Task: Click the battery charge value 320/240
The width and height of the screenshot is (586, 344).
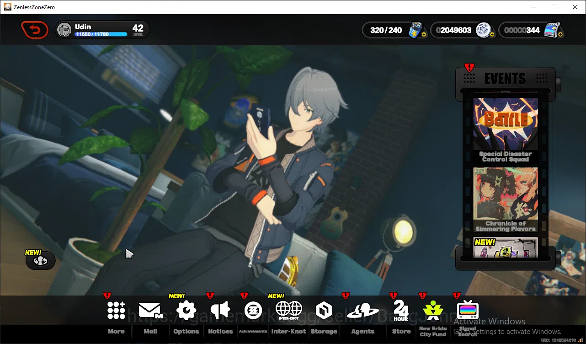Action: click(x=386, y=30)
